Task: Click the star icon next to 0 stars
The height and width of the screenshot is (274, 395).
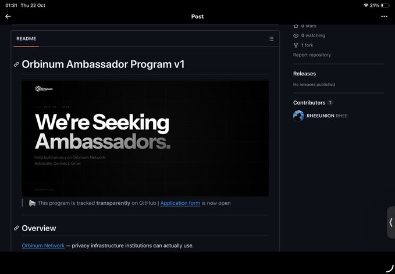Action: 296,26
